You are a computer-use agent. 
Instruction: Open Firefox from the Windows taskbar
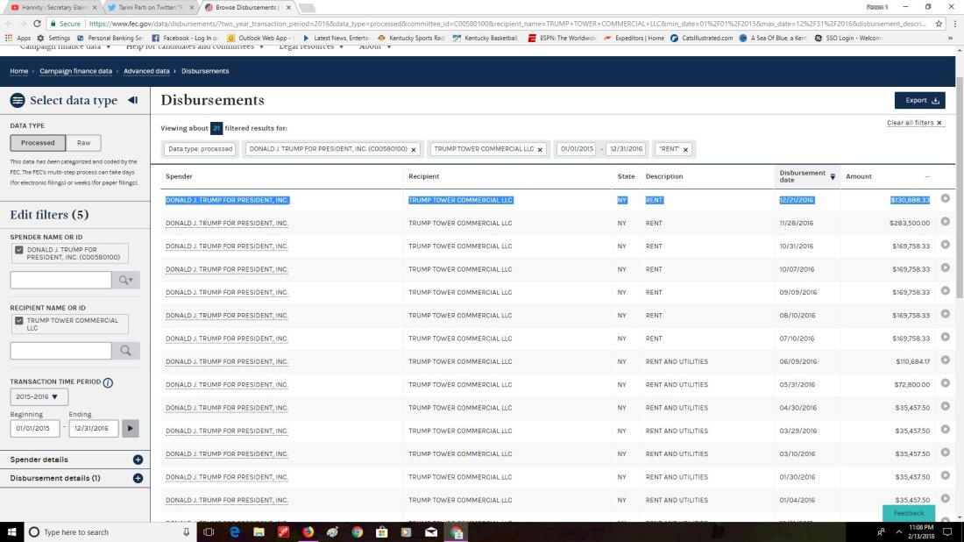(x=308, y=531)
